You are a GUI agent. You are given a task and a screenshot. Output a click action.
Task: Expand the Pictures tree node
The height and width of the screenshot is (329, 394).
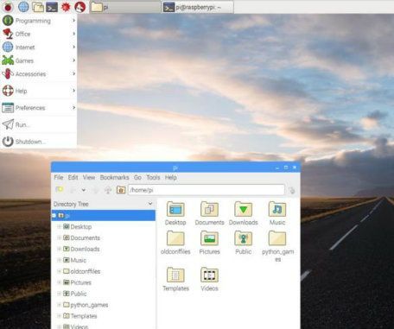tap(59, 282)
